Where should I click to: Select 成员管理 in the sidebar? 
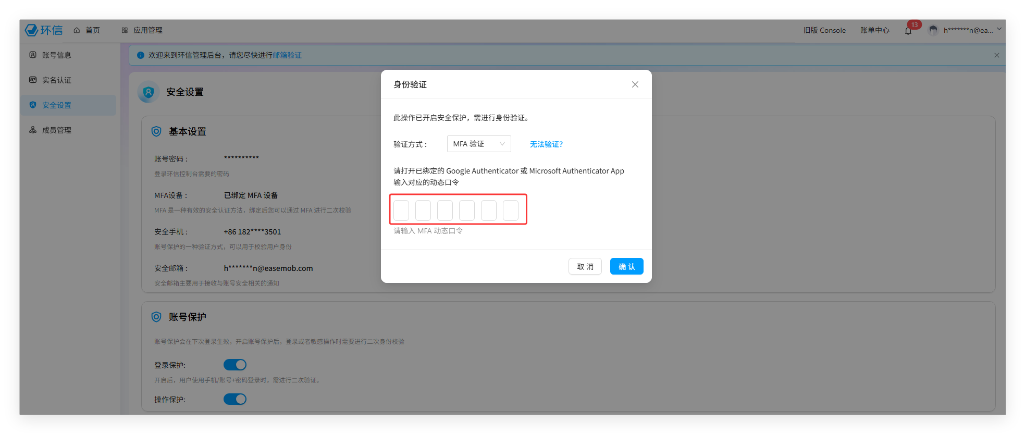point(56,130)
